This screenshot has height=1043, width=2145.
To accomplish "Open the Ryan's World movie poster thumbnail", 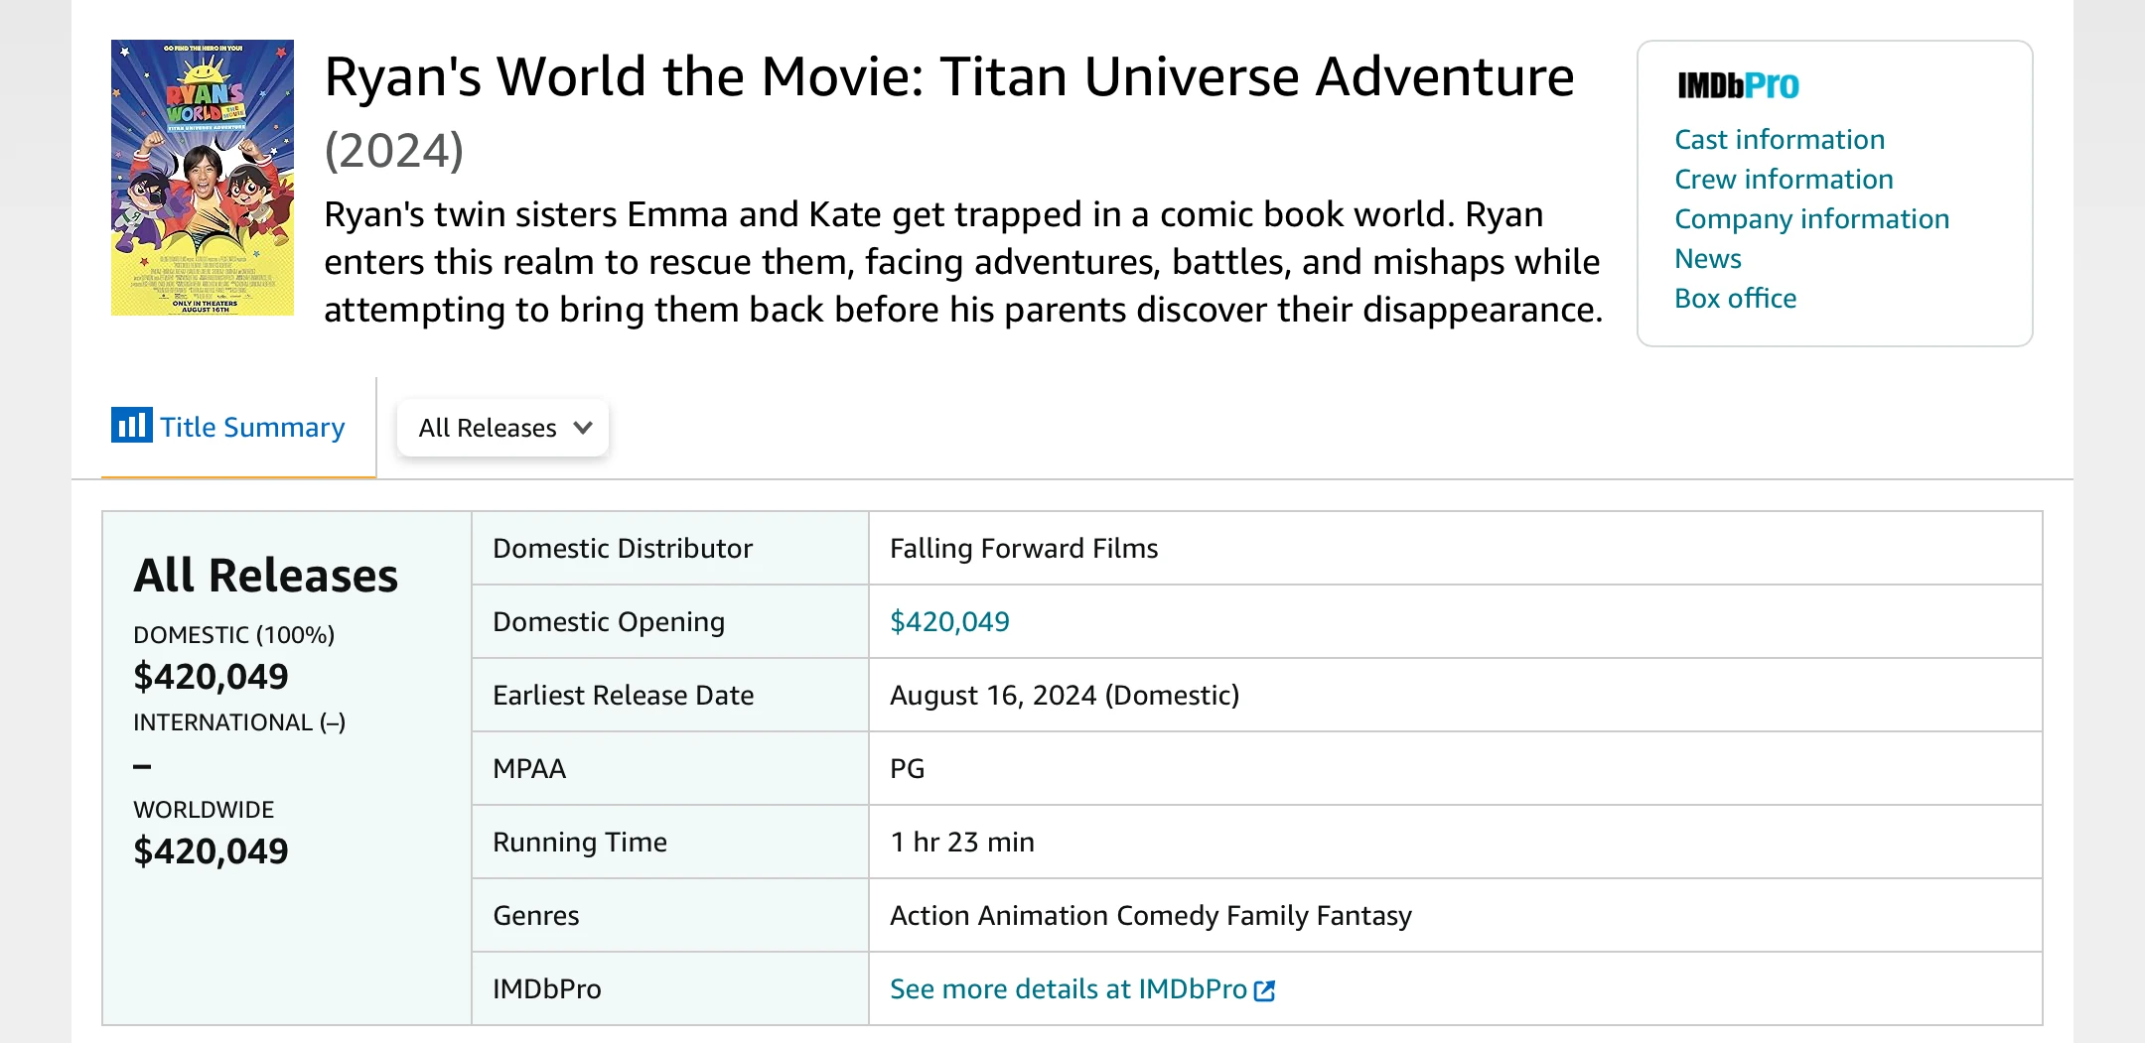I will pos(203,178).
